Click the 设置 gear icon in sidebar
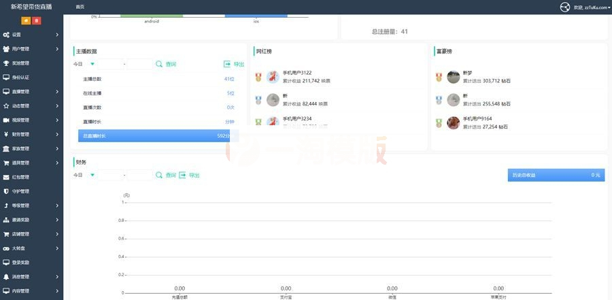The height and width of the screenshot is (300, 612). [6, 35]
